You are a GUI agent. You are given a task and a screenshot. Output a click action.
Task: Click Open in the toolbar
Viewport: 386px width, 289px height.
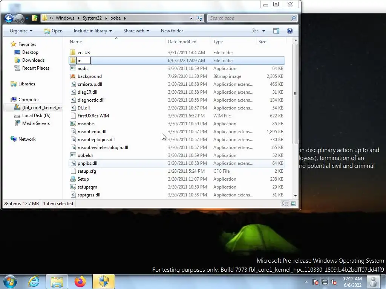53,31
